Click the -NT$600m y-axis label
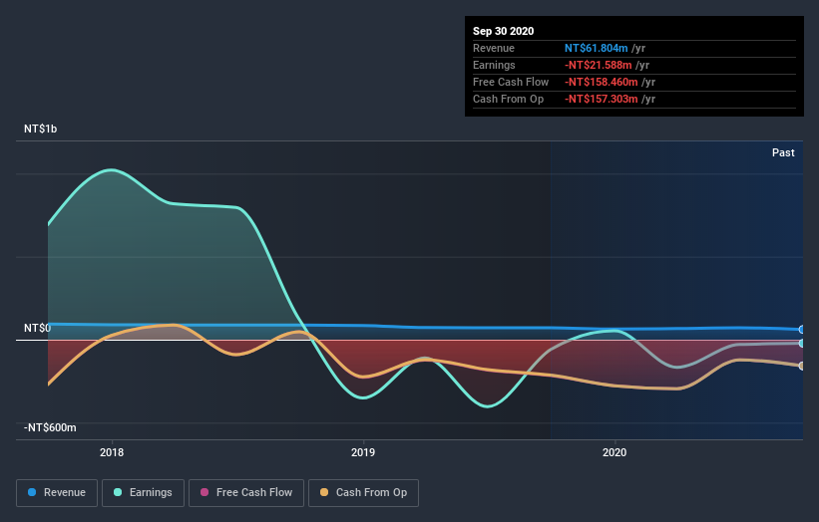 click(50, 427)
